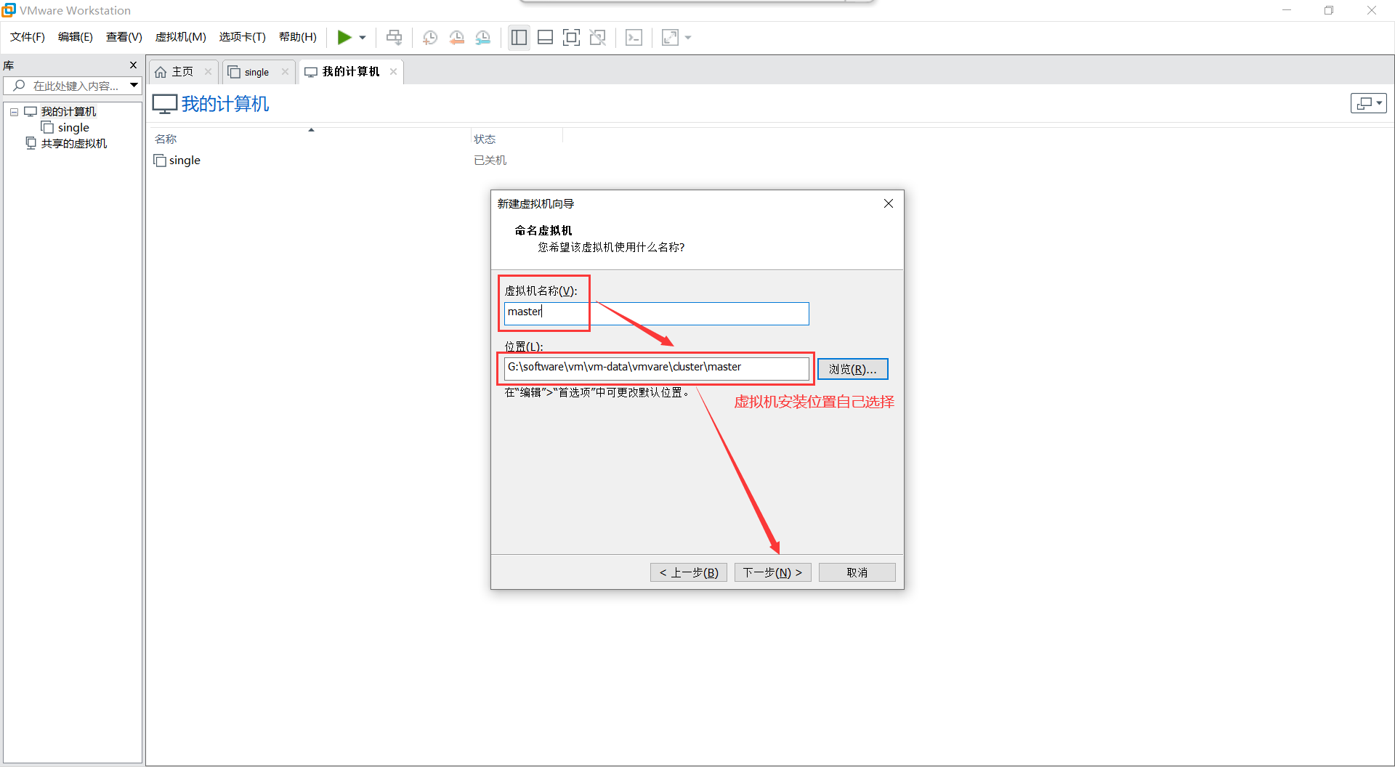Click the 虚拟机名称 input field
Image resolution: width=1395 pixels, height=767 pixels.
(656, 313)
